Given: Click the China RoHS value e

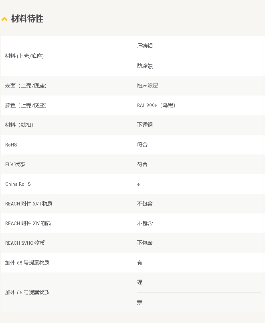Looking at the screenshot, I should (x=138, y=184).
